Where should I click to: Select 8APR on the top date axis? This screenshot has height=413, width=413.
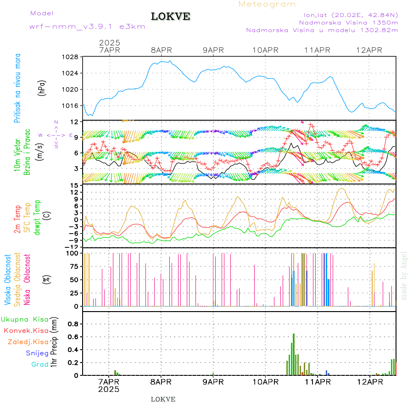coord(161,50)
